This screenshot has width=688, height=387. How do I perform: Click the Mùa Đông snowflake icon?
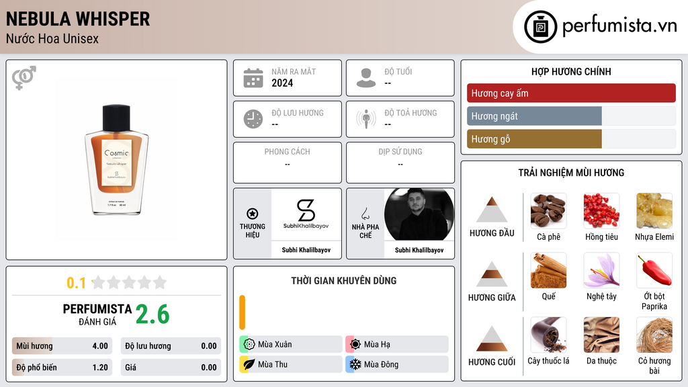355,364
